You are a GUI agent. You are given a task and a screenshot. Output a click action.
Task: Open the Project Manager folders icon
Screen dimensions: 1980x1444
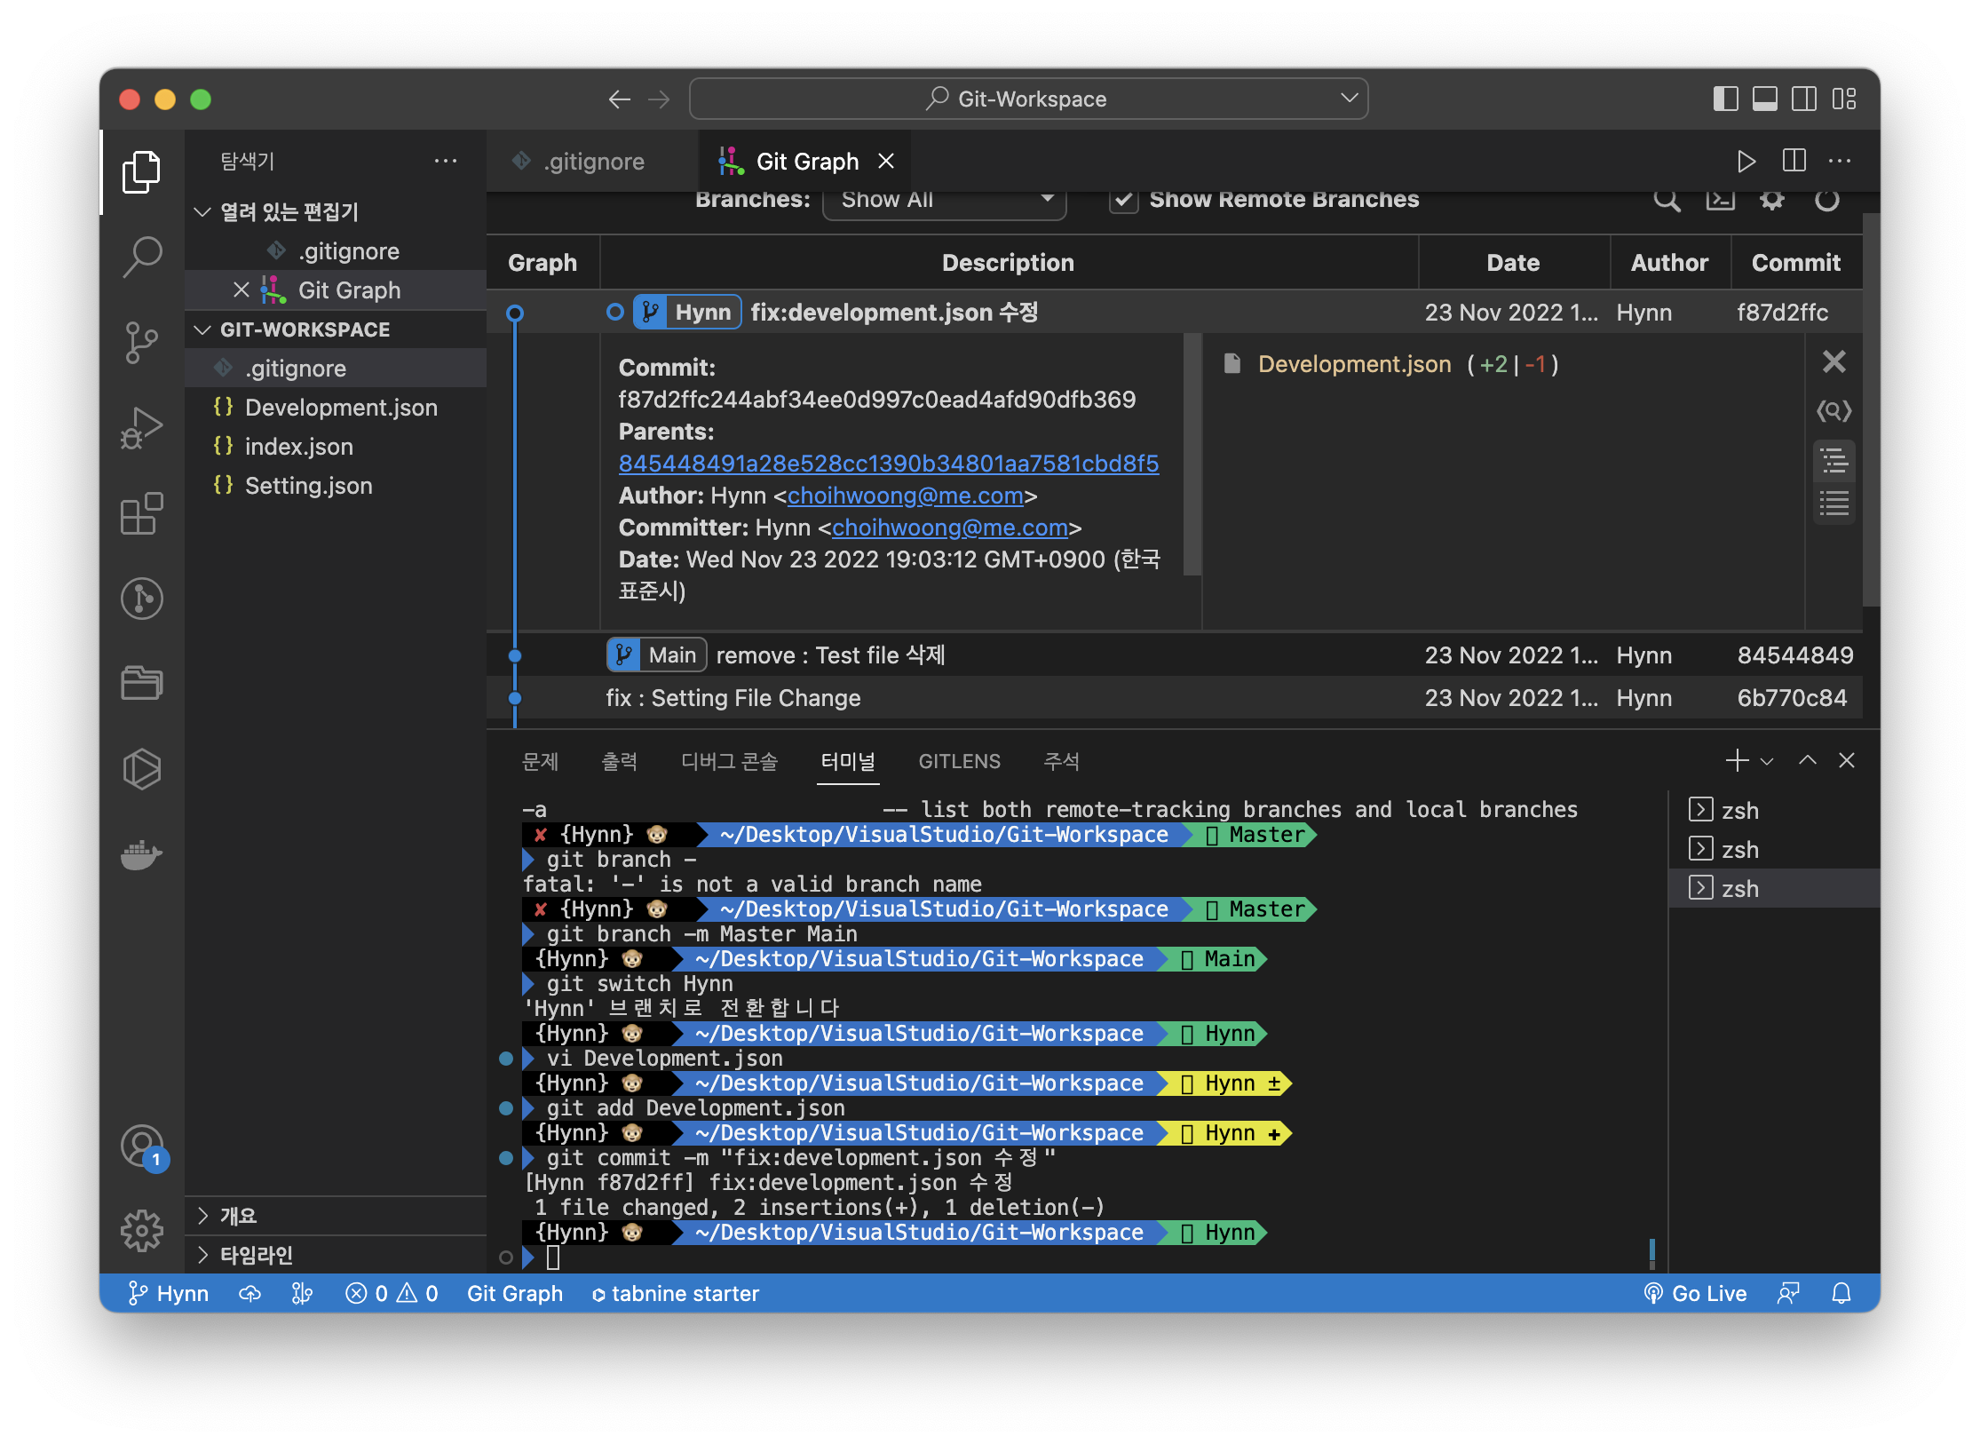pos(141,683)
